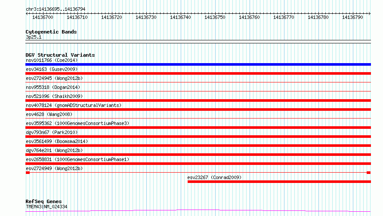Click the RefSeq Genes track title
This screenshot has width=383, height=216.
(x=43, y=202)
